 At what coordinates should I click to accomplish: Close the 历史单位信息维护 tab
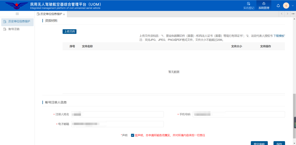[x=64, y=14]
